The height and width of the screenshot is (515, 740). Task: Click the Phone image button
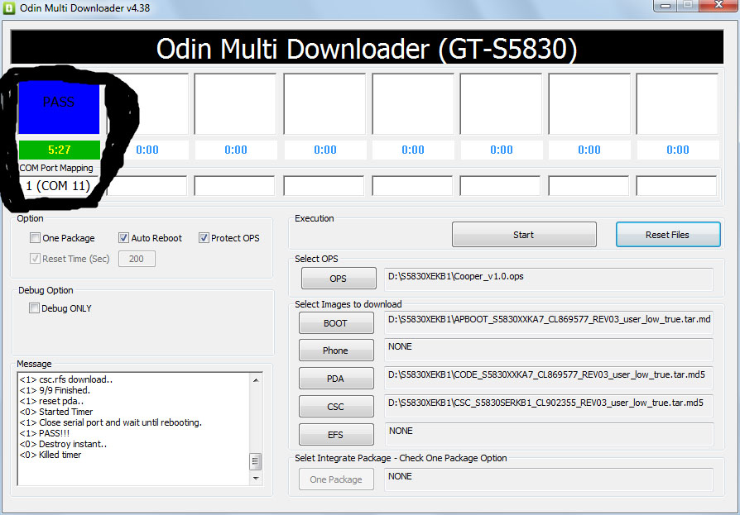(335, 350)
